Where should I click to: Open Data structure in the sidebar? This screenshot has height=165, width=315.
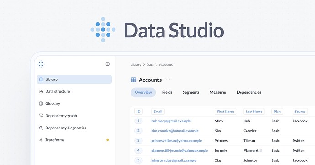pyautogui.click(x=74, y=91)
